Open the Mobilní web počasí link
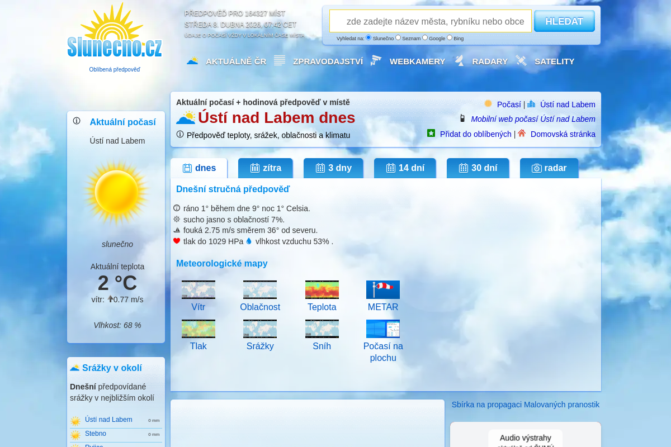The image size is (671, 447). coord(532,119)
